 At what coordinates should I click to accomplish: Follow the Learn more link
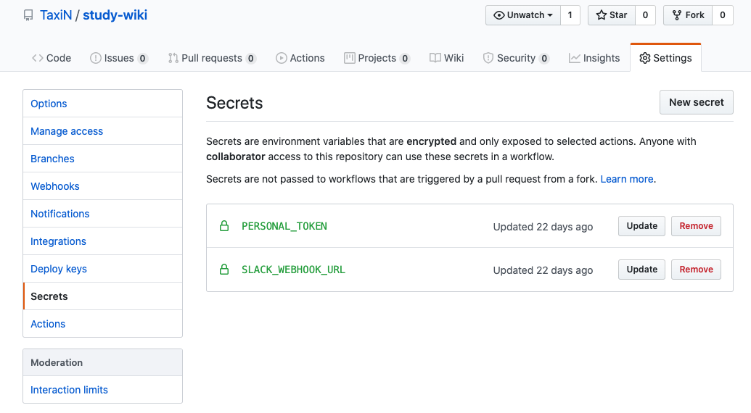627,179
